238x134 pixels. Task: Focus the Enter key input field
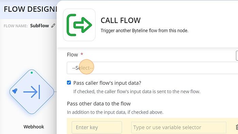pyautogui.click(x=97, y=127)
